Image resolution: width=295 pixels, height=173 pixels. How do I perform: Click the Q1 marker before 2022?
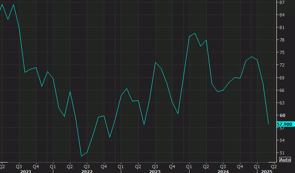click(53, 167)
